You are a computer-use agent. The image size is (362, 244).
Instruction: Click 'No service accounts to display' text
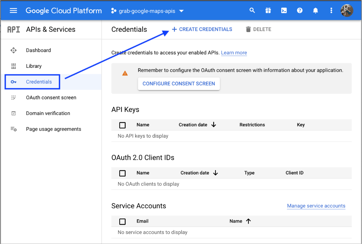click(x=153, y=233)
